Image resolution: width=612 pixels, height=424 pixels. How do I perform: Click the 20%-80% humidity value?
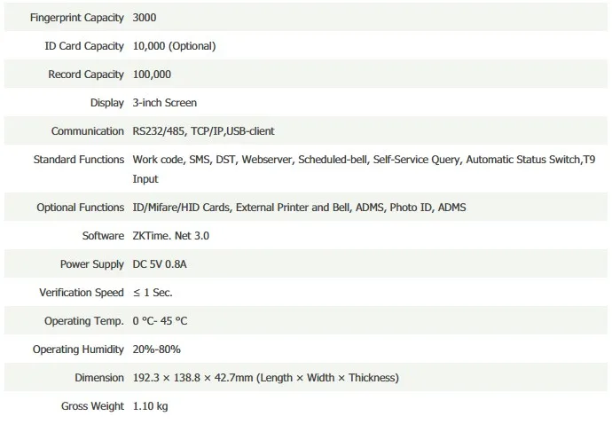[156, 349]
